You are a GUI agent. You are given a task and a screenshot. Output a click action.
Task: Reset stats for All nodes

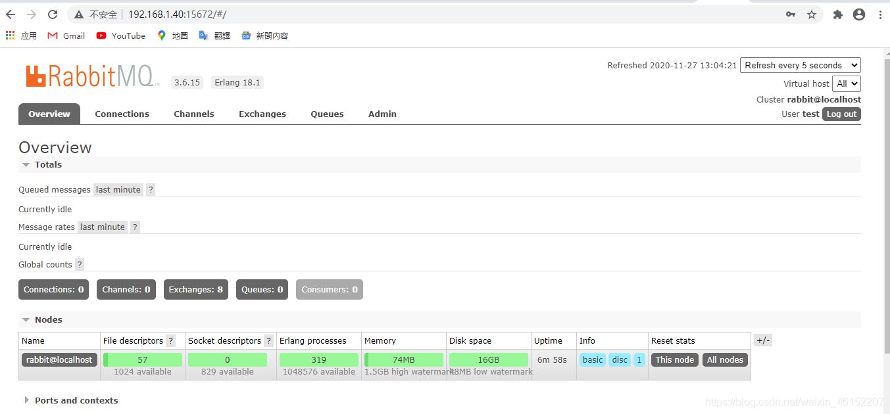pos(725,359)
